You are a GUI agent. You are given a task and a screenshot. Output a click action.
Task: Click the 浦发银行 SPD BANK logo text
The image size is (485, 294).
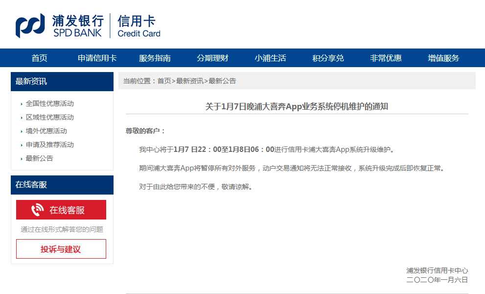[x=78, y=26]
